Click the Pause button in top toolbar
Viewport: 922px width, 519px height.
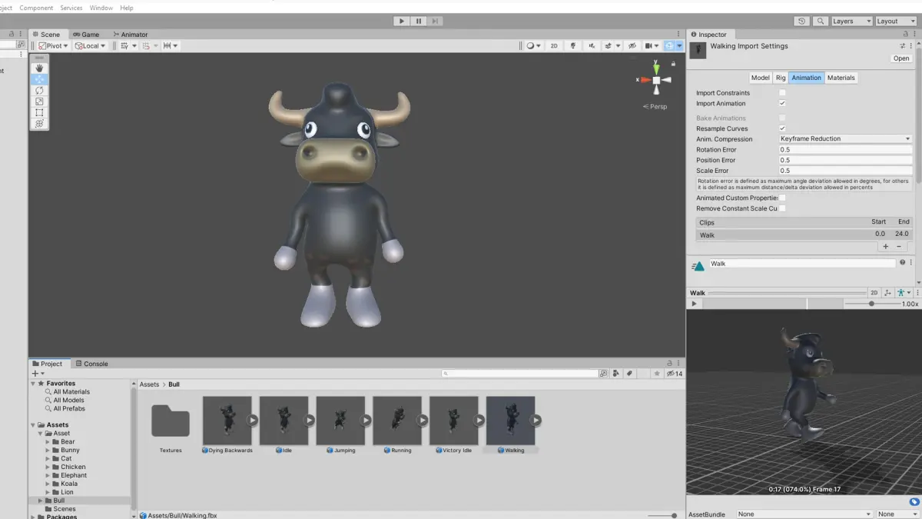pos(418,21)
